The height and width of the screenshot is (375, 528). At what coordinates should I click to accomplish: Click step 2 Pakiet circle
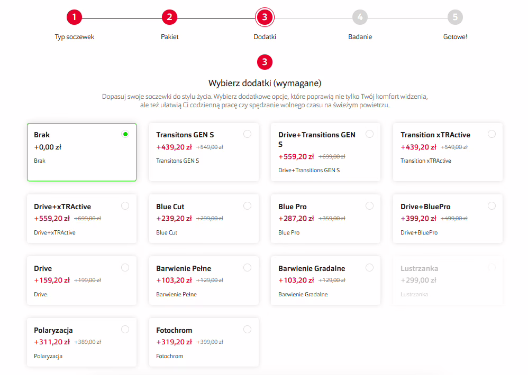tap(169, 17)
